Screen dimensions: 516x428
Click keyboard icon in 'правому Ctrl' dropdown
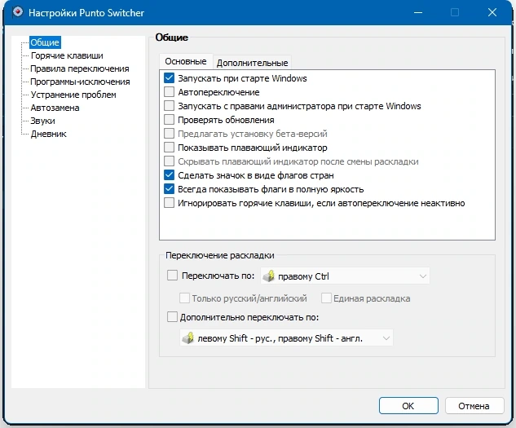(x=269, y=276)
